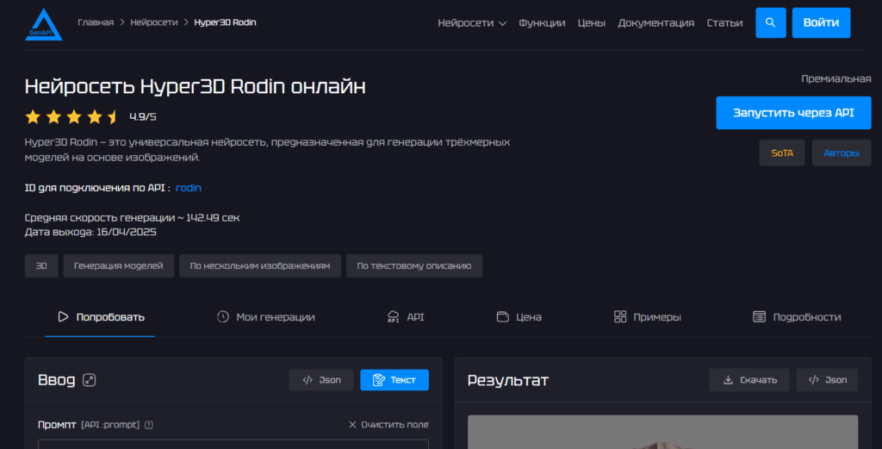Screen dimensions: 882x449
Task: Download result with Скачать button
Action: [749, 380]
